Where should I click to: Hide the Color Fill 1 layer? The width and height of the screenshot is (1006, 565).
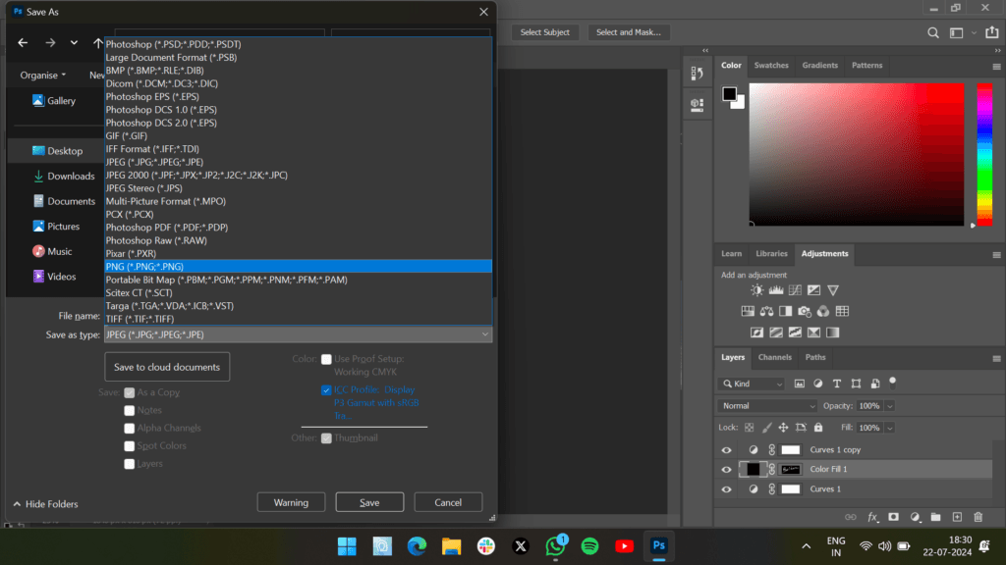tap(726, 470)
